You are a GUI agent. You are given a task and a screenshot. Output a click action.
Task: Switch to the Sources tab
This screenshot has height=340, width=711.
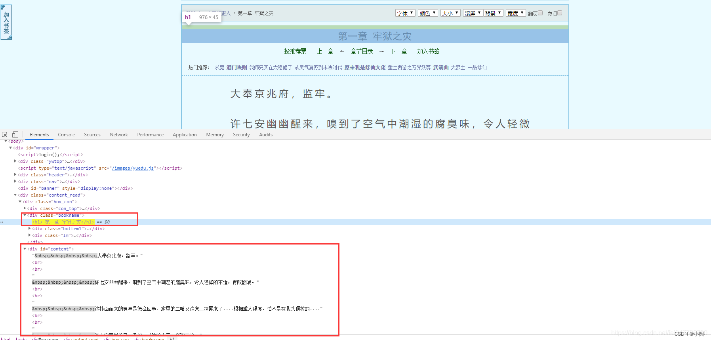(92, 135)
